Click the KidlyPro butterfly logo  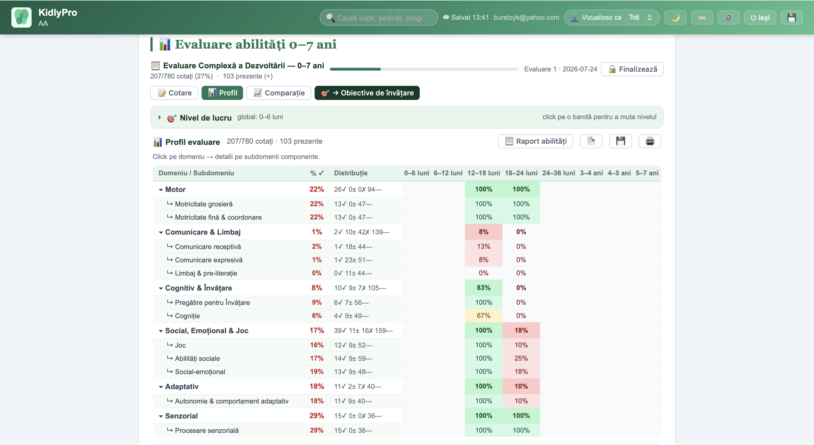coord(21,17)
